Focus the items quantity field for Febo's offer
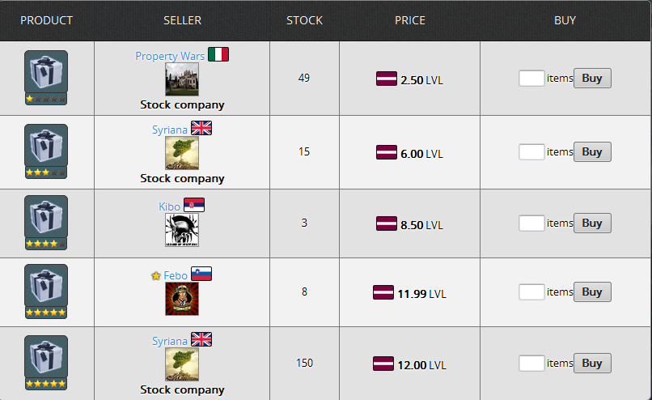 coord(531,291)
